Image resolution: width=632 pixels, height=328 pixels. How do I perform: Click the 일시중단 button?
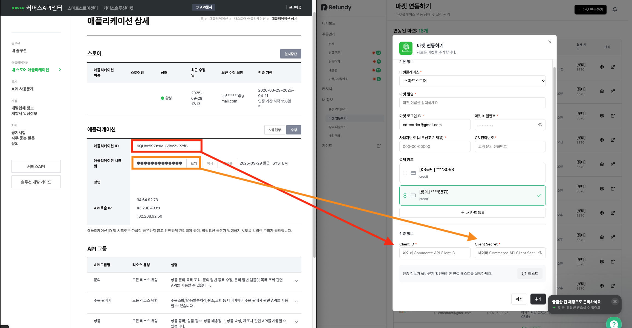(291, 54)
